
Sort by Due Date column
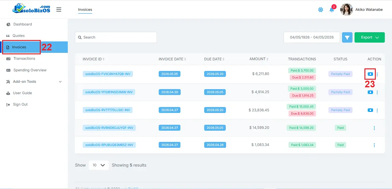pos(214,59)
